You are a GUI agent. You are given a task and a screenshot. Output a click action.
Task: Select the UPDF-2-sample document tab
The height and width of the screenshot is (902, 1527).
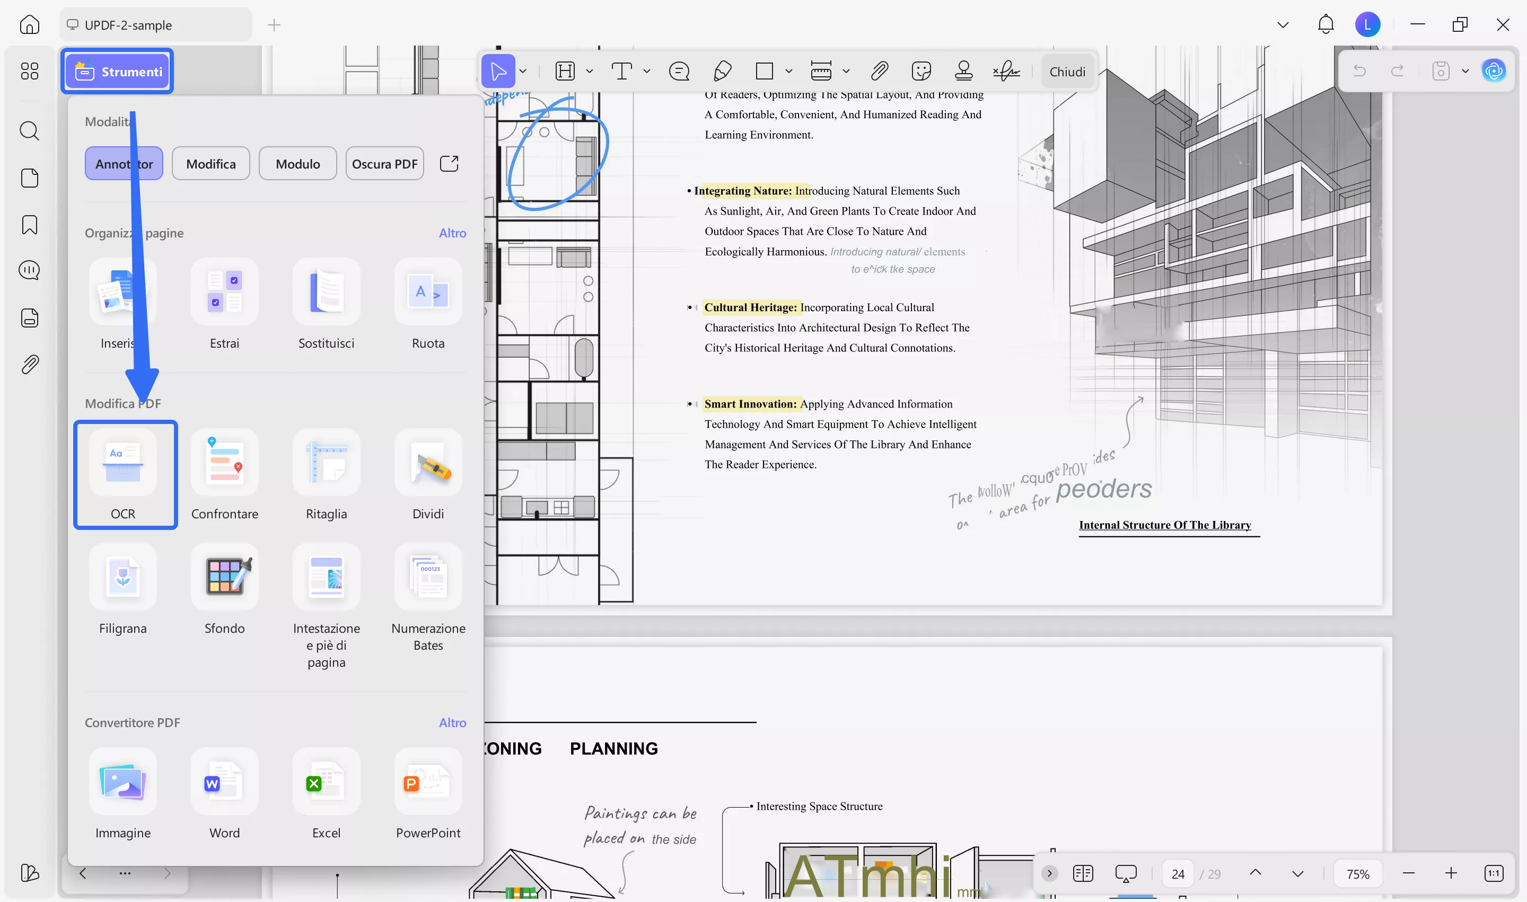155,25
